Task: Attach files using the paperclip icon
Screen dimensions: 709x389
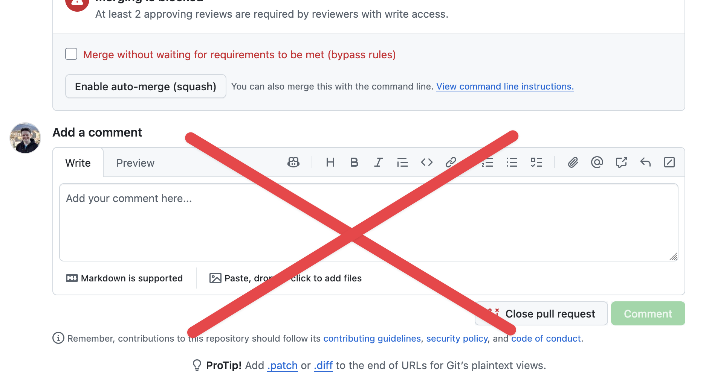Action: [x=573, y=163]
